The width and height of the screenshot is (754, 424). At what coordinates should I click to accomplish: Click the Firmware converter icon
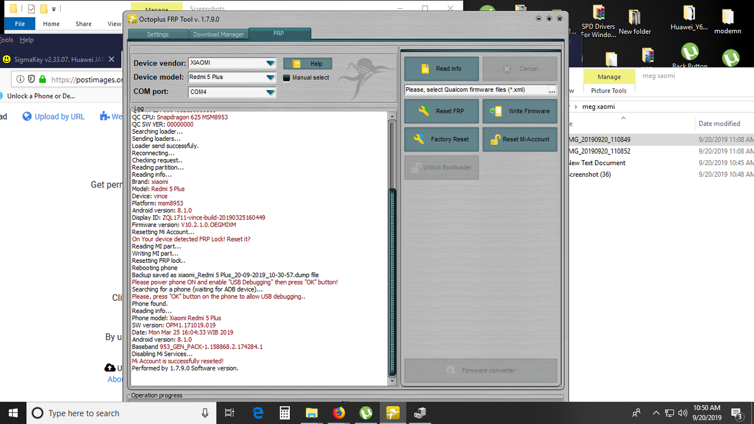pos(451,370)
